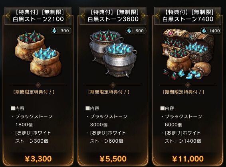Viewport: 226px width, 167px height.
Task: Select the treasure chest stone image
Action: pos(188,54)
